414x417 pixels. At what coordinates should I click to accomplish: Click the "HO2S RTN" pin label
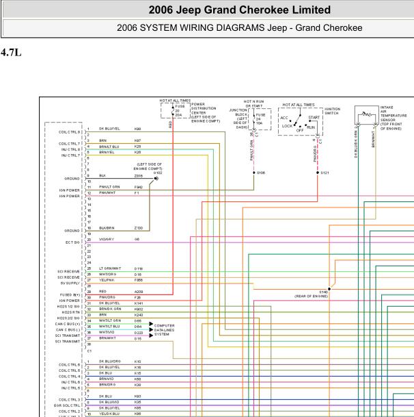(70, 312)
